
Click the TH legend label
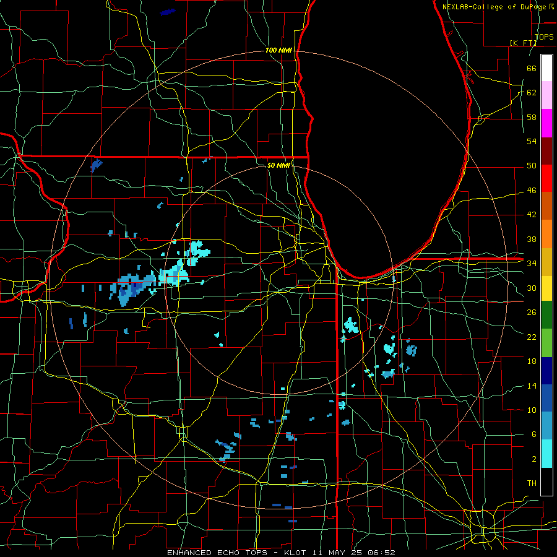532,483
